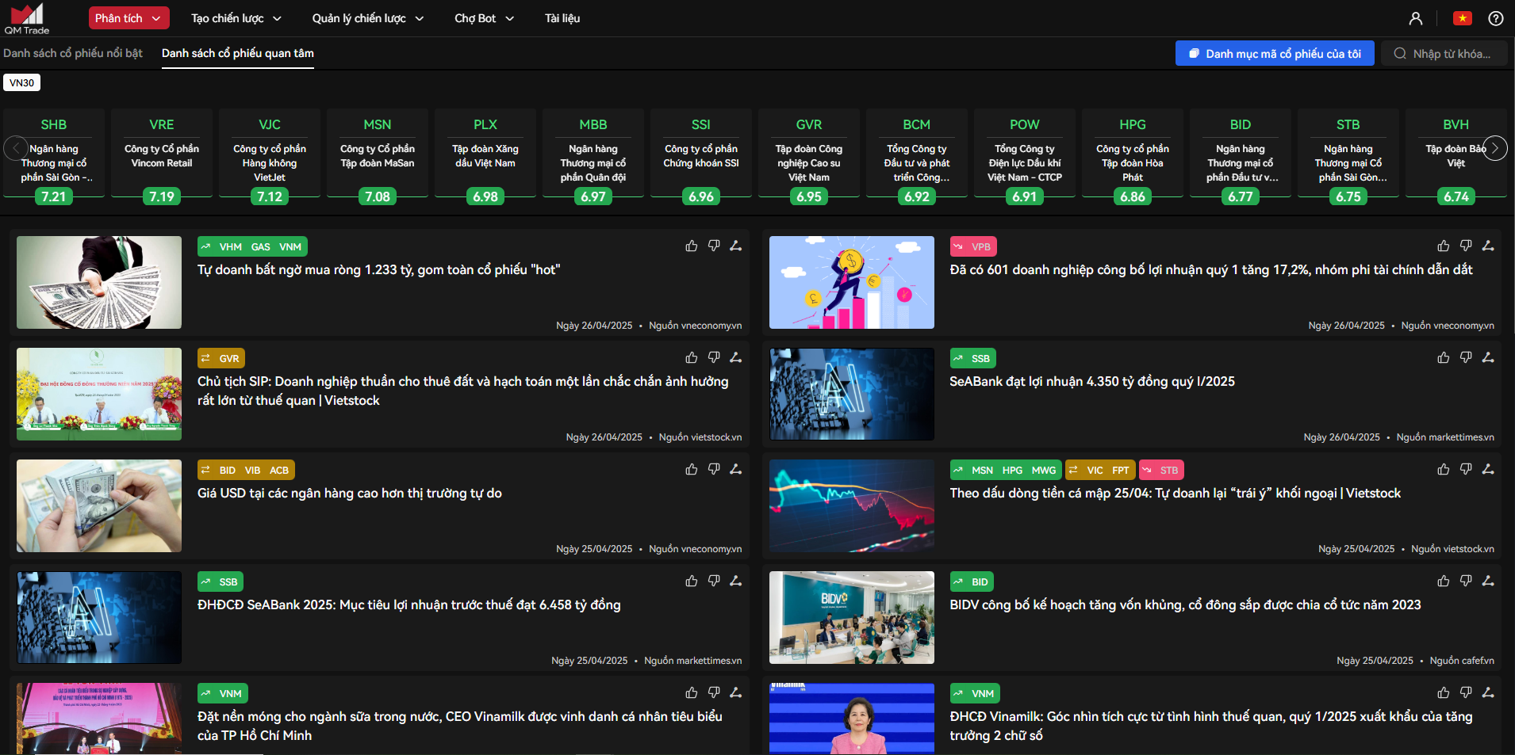Screen dimensions: 1515x755
Task: Open headline 'ĐHĐCĐ SeABank 2025: Mục tiêu lợi nhuận'
Action: coord(409,604)
